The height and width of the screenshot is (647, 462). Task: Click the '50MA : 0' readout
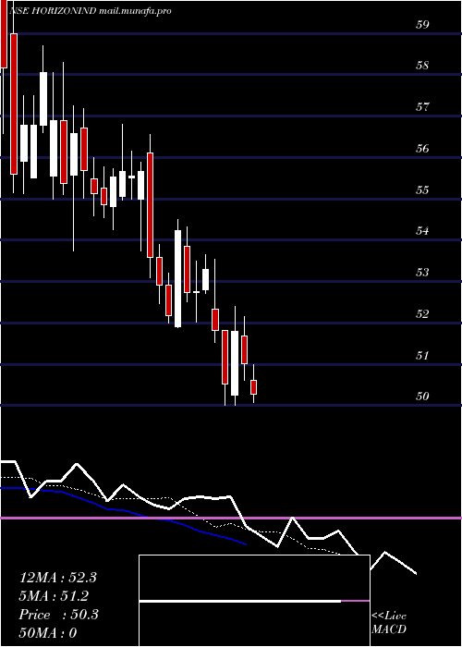(x=48, y=633)
